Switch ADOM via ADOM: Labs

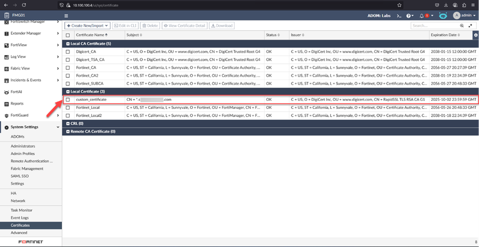pos(379,15)
